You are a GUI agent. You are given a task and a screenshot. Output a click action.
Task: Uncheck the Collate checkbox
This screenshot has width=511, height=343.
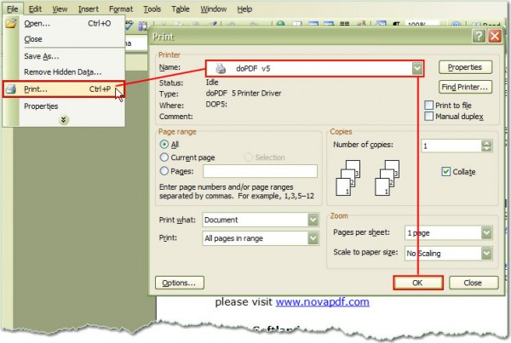point(445,172)
